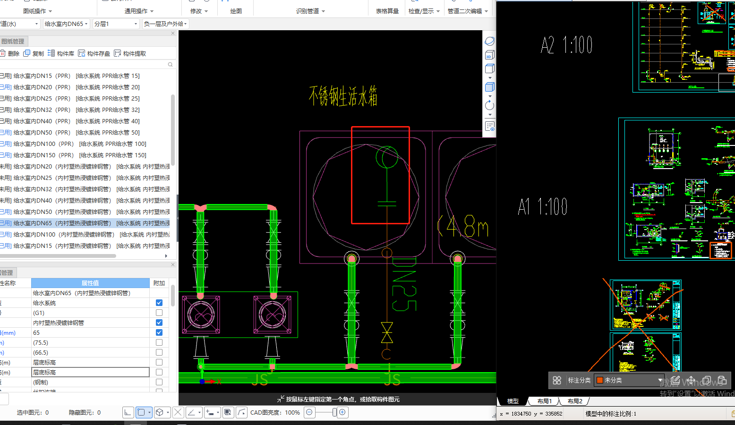Click the 表格算量 ribbon group label

click(x=387, y=11)
